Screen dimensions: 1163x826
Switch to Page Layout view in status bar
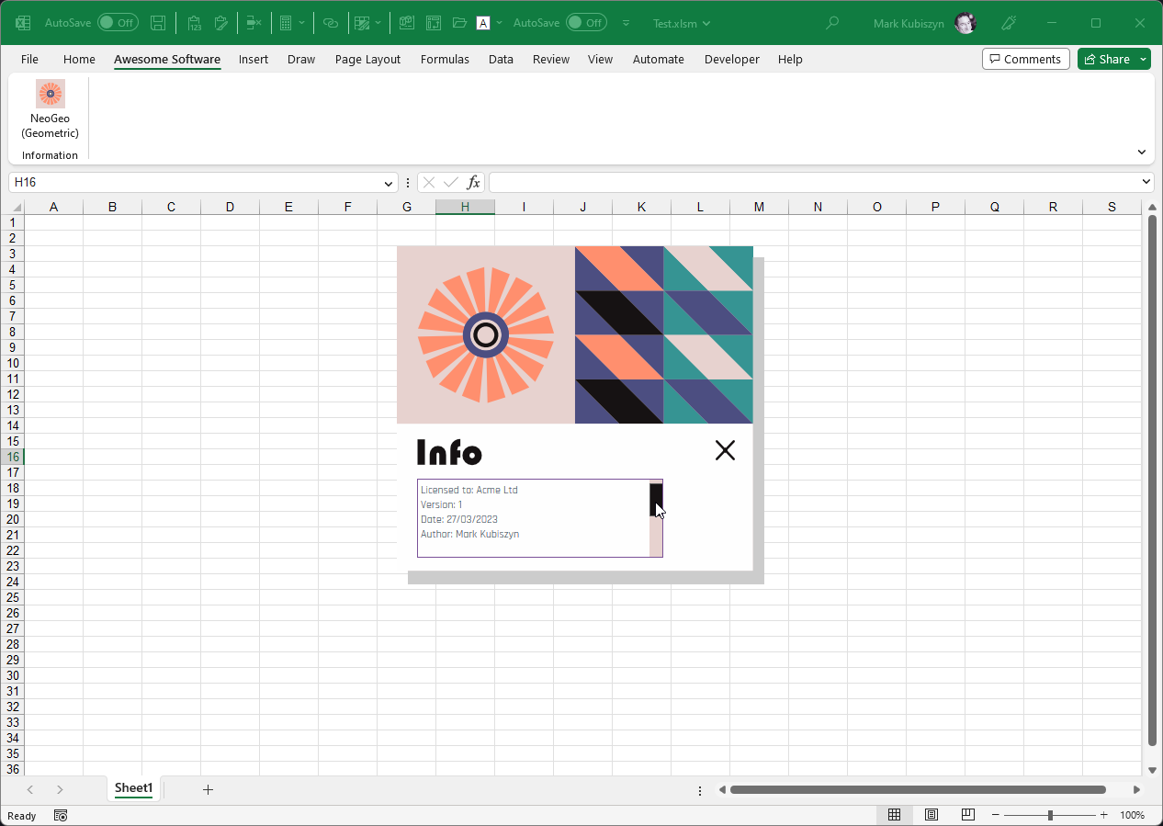[x=931, y=815]
